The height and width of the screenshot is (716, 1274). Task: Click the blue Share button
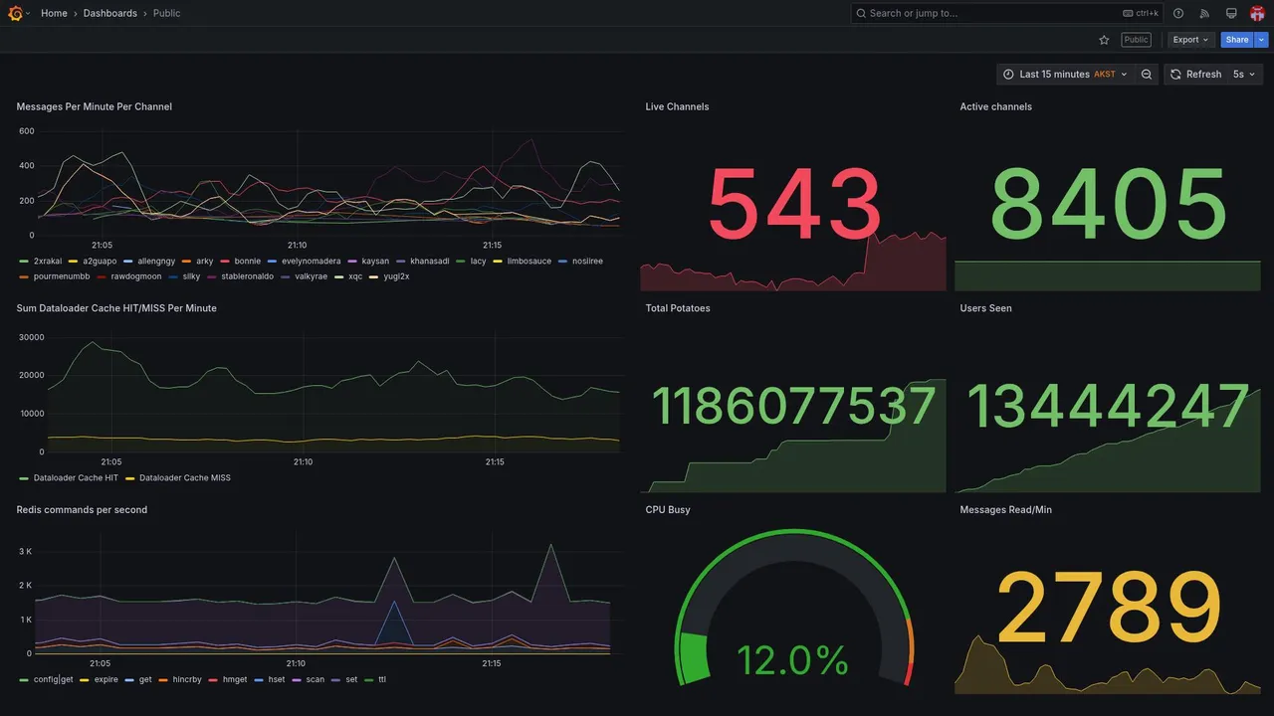click(1237, 40)
